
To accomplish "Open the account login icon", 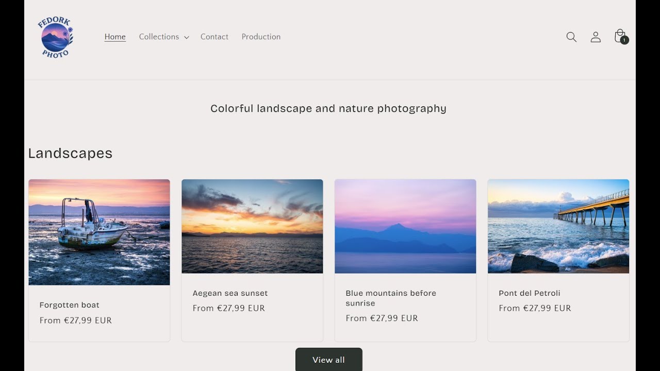I will click(x=596, y=37).
